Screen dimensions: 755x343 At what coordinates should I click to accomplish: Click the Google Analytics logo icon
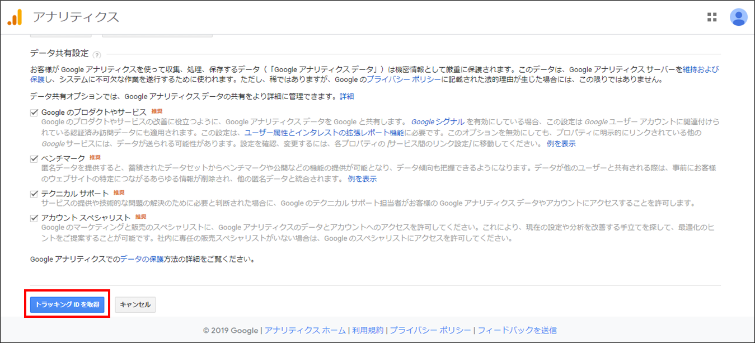coord(15,17)
